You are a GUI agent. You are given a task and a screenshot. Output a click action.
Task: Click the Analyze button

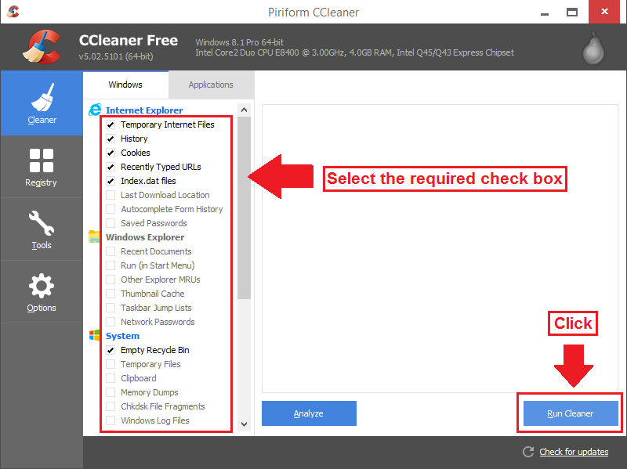(309, 413)
